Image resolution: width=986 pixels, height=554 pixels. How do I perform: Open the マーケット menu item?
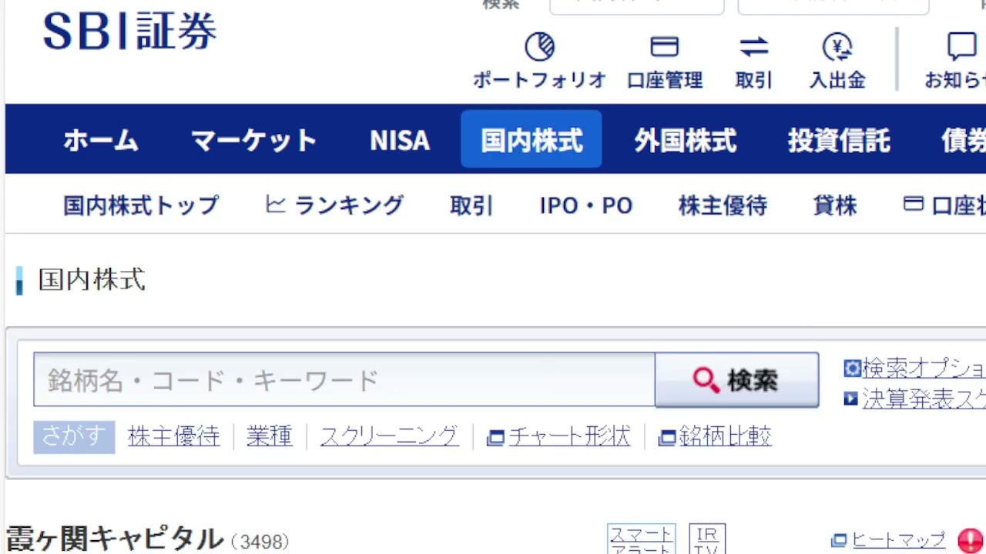(253, 140)
